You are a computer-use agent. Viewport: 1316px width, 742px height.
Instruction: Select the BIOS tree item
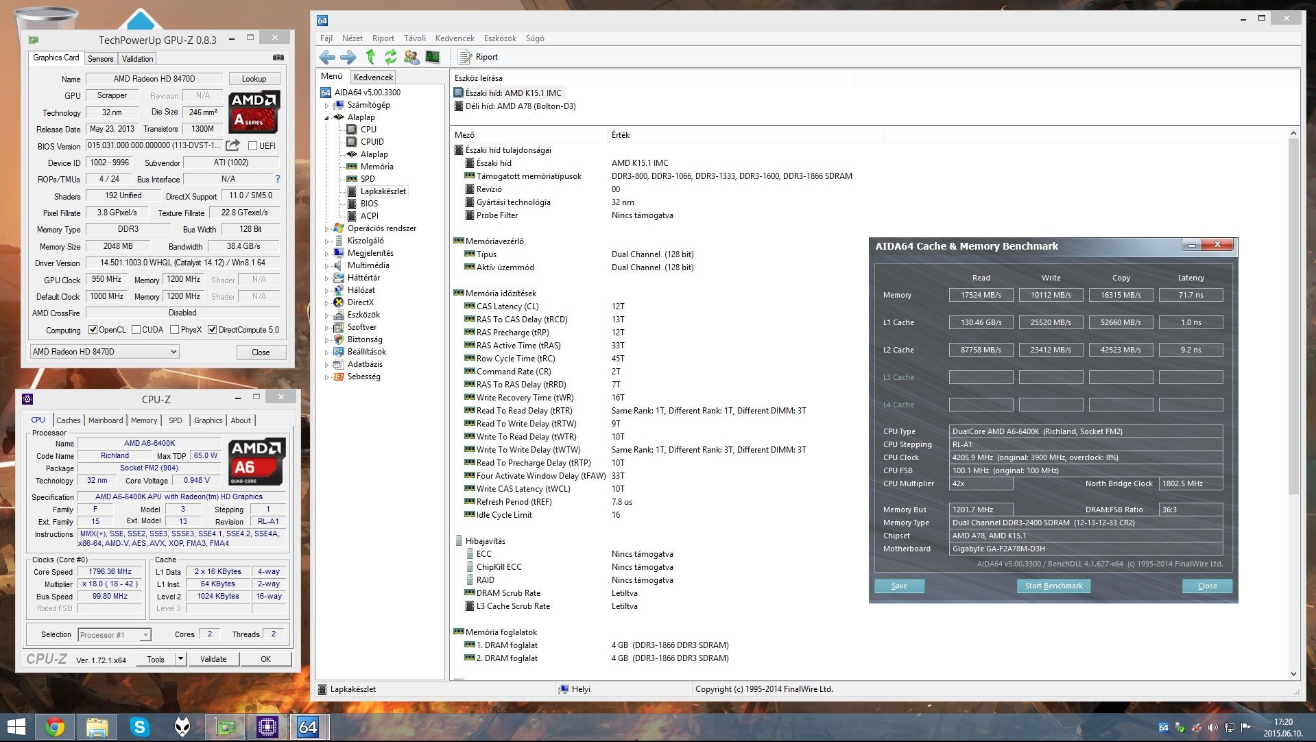(x=369, y=203)
